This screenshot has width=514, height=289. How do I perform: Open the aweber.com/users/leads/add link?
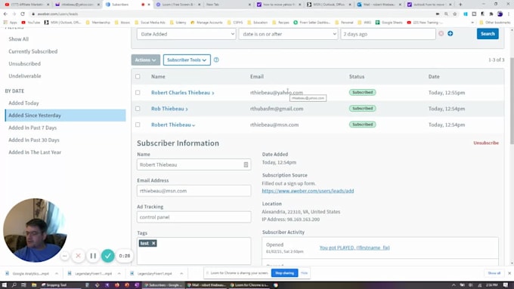coord(308,191)
